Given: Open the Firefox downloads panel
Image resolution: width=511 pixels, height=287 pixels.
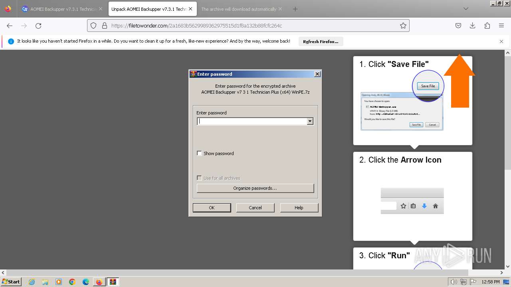Looking at the screenshot, I should [x=473, y=26].
